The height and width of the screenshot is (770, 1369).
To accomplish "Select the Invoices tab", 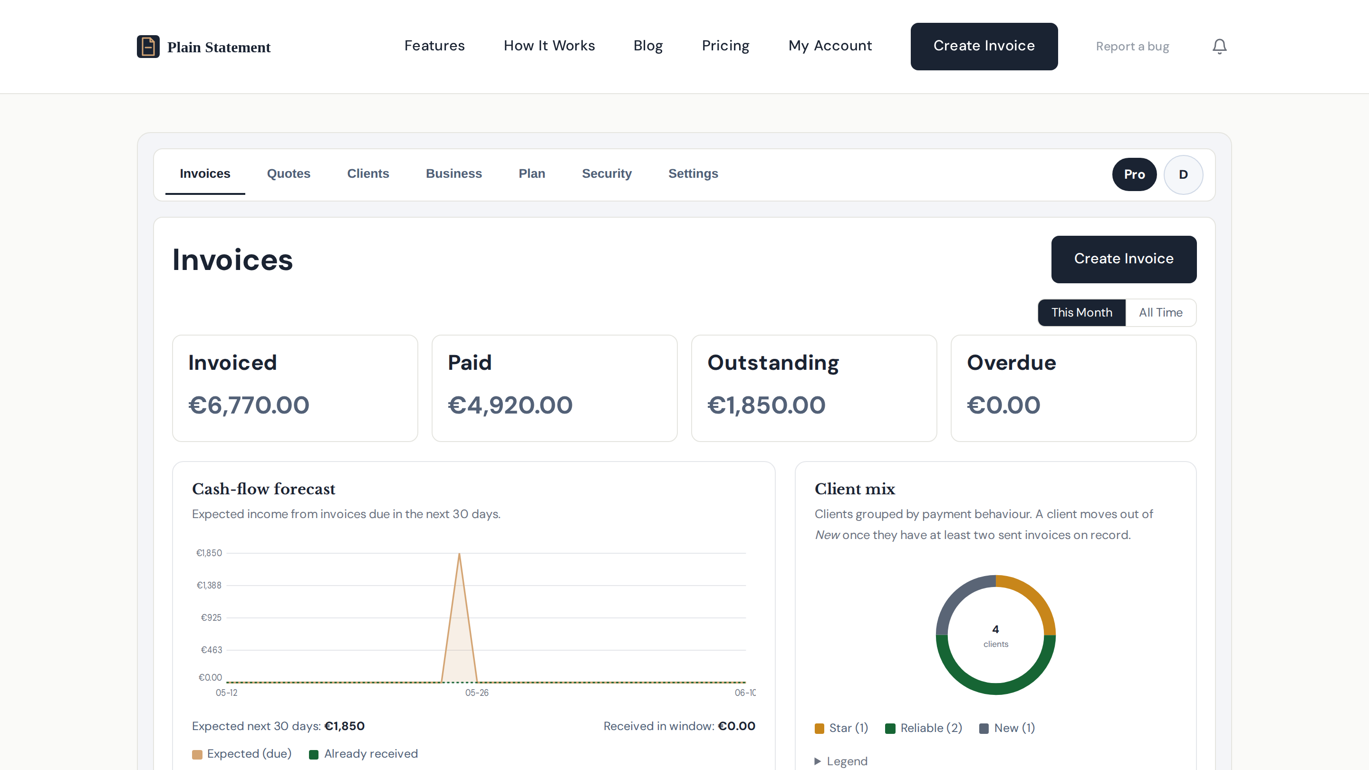I will click(204, 174).
